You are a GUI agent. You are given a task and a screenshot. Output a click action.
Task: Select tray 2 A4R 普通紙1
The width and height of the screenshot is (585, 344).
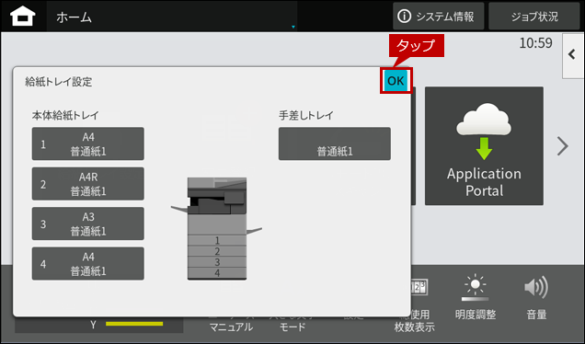pos(88,184)
